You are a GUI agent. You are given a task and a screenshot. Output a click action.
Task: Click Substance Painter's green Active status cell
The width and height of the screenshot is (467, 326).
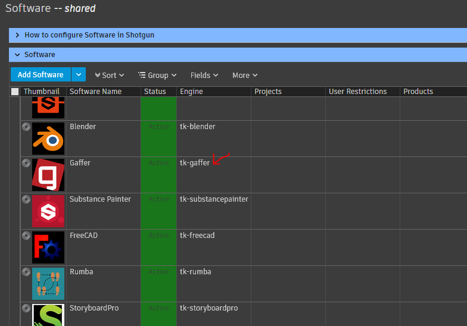click(158, 211)
